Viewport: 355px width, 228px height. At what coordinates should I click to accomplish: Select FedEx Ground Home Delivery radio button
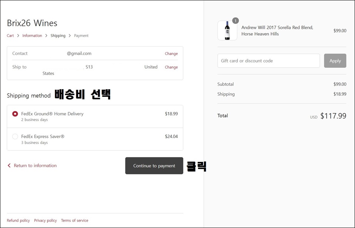(x=15, y=114)
